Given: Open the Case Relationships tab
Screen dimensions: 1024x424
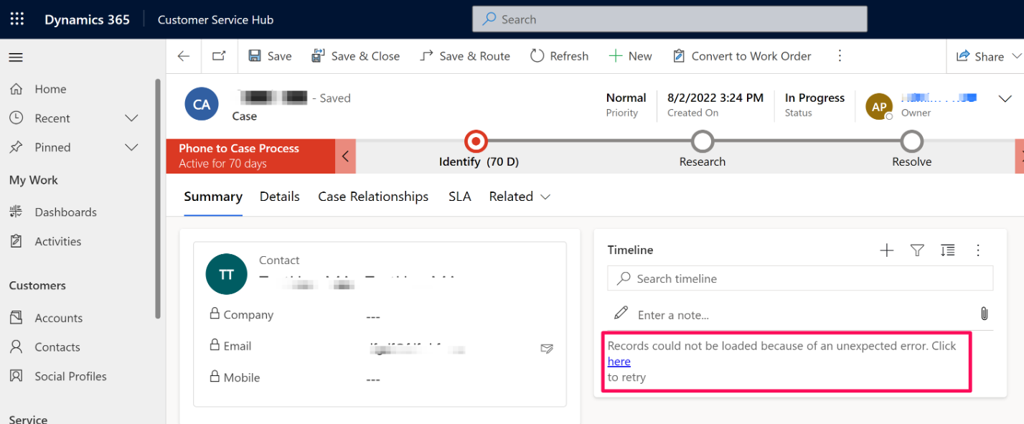Looking at the screenshot, I should [x=373, y=197].
